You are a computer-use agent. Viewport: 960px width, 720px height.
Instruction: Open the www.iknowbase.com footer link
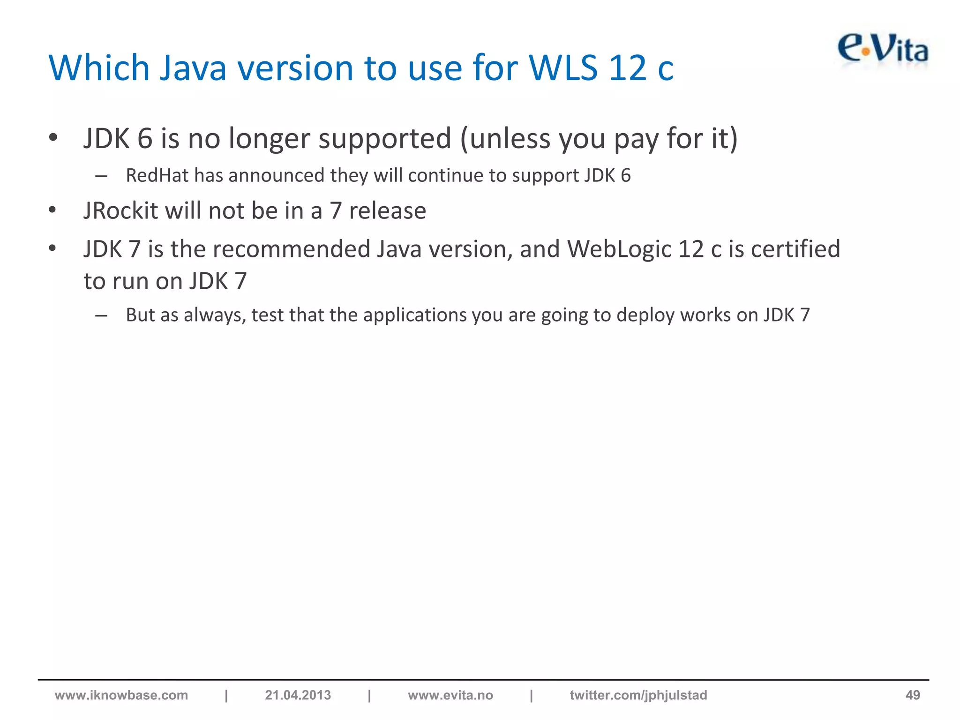pyautogui.click(x=121, y=695)
